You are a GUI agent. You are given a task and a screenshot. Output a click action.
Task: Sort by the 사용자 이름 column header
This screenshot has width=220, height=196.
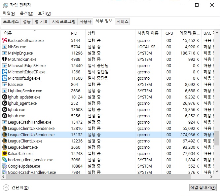148,33
